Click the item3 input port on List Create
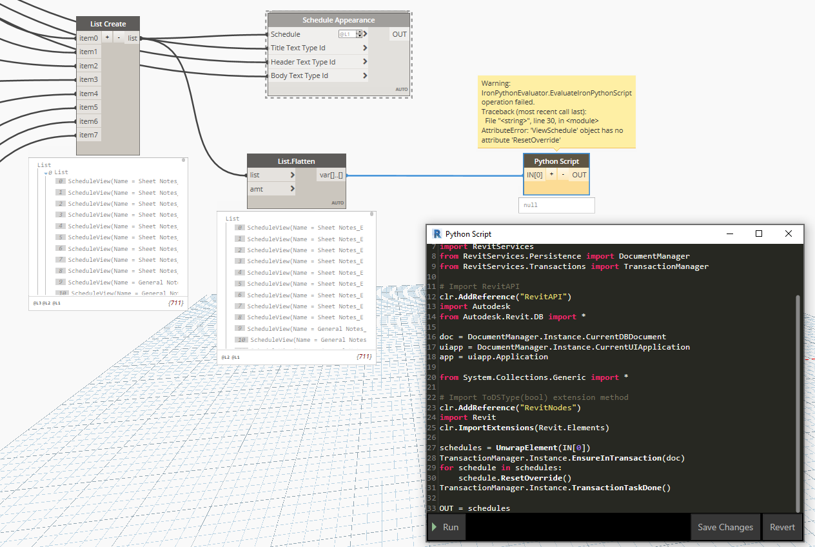815x547 pixels. coord(88,79)
